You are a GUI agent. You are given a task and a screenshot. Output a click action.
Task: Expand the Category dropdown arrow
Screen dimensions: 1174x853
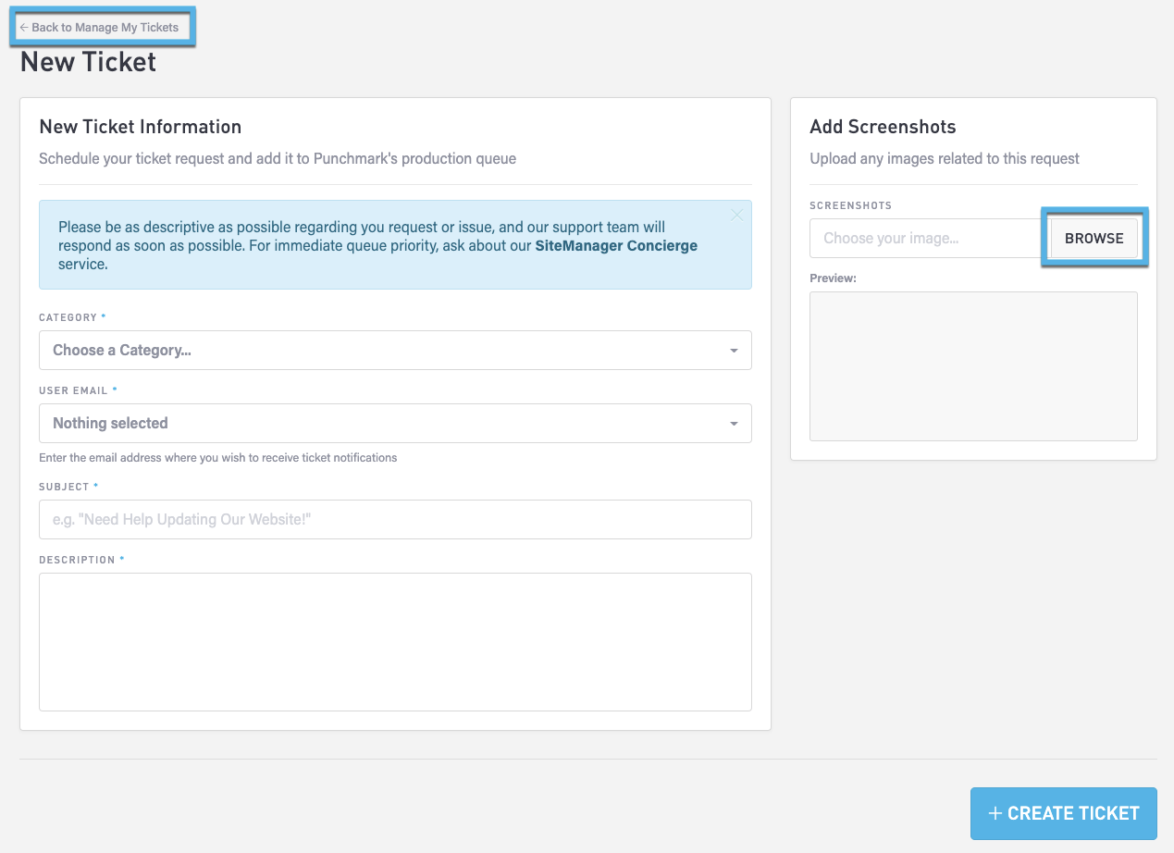click(x=734, y=351)
